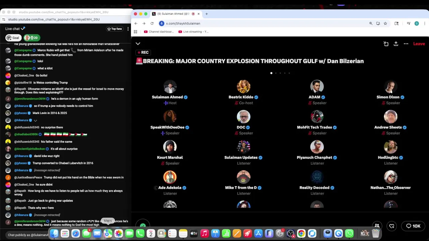
Task: Open OBS from the dock
Action: [291, 233]
